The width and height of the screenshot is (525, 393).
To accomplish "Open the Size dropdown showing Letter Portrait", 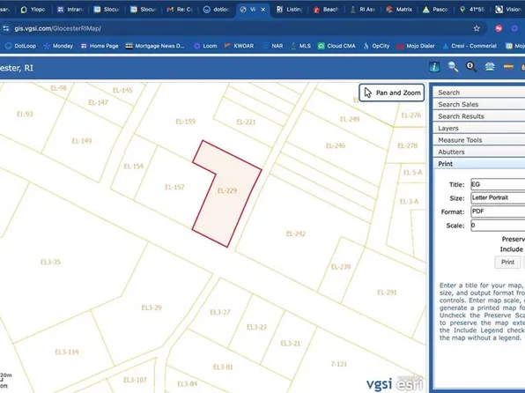I will [498, 197].
